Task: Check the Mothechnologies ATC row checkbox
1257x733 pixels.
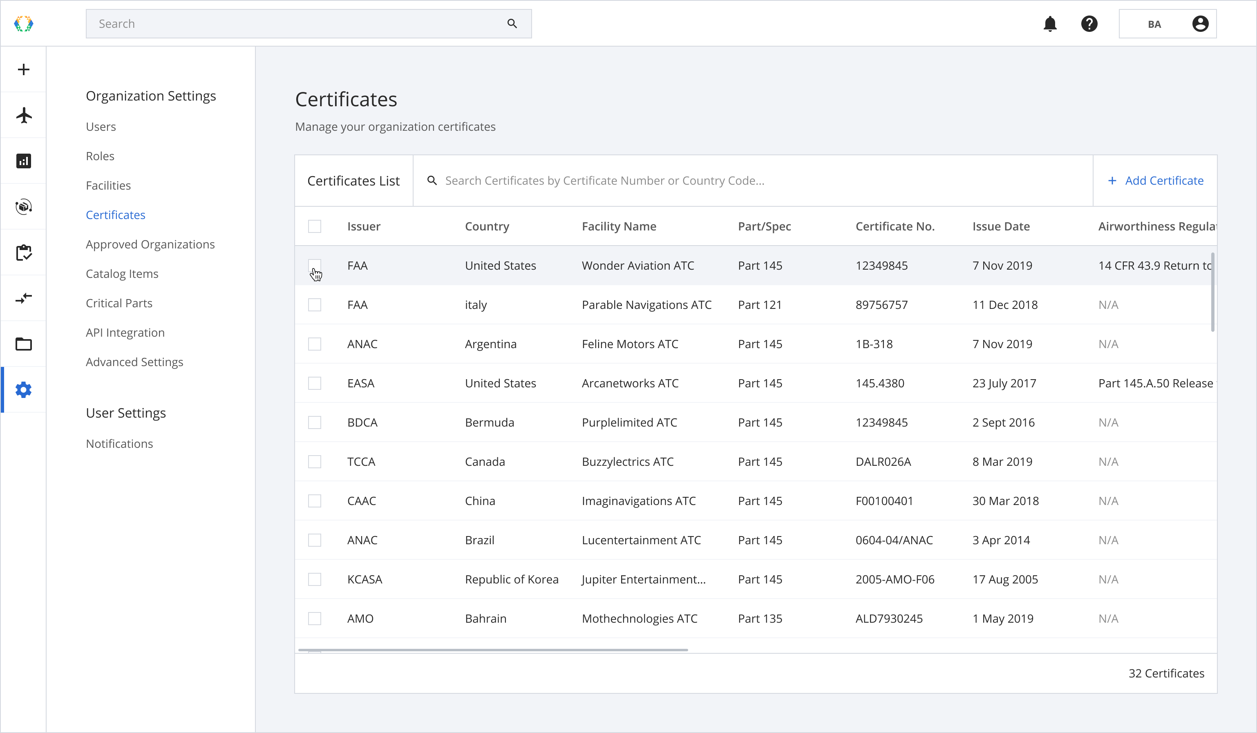Action: point(315,619)
